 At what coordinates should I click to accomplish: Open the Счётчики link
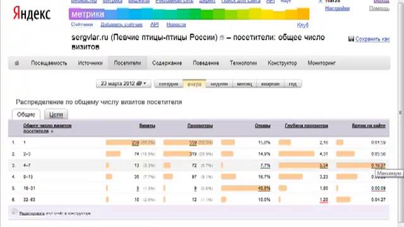pyautogui.click(x=81, y=25)
